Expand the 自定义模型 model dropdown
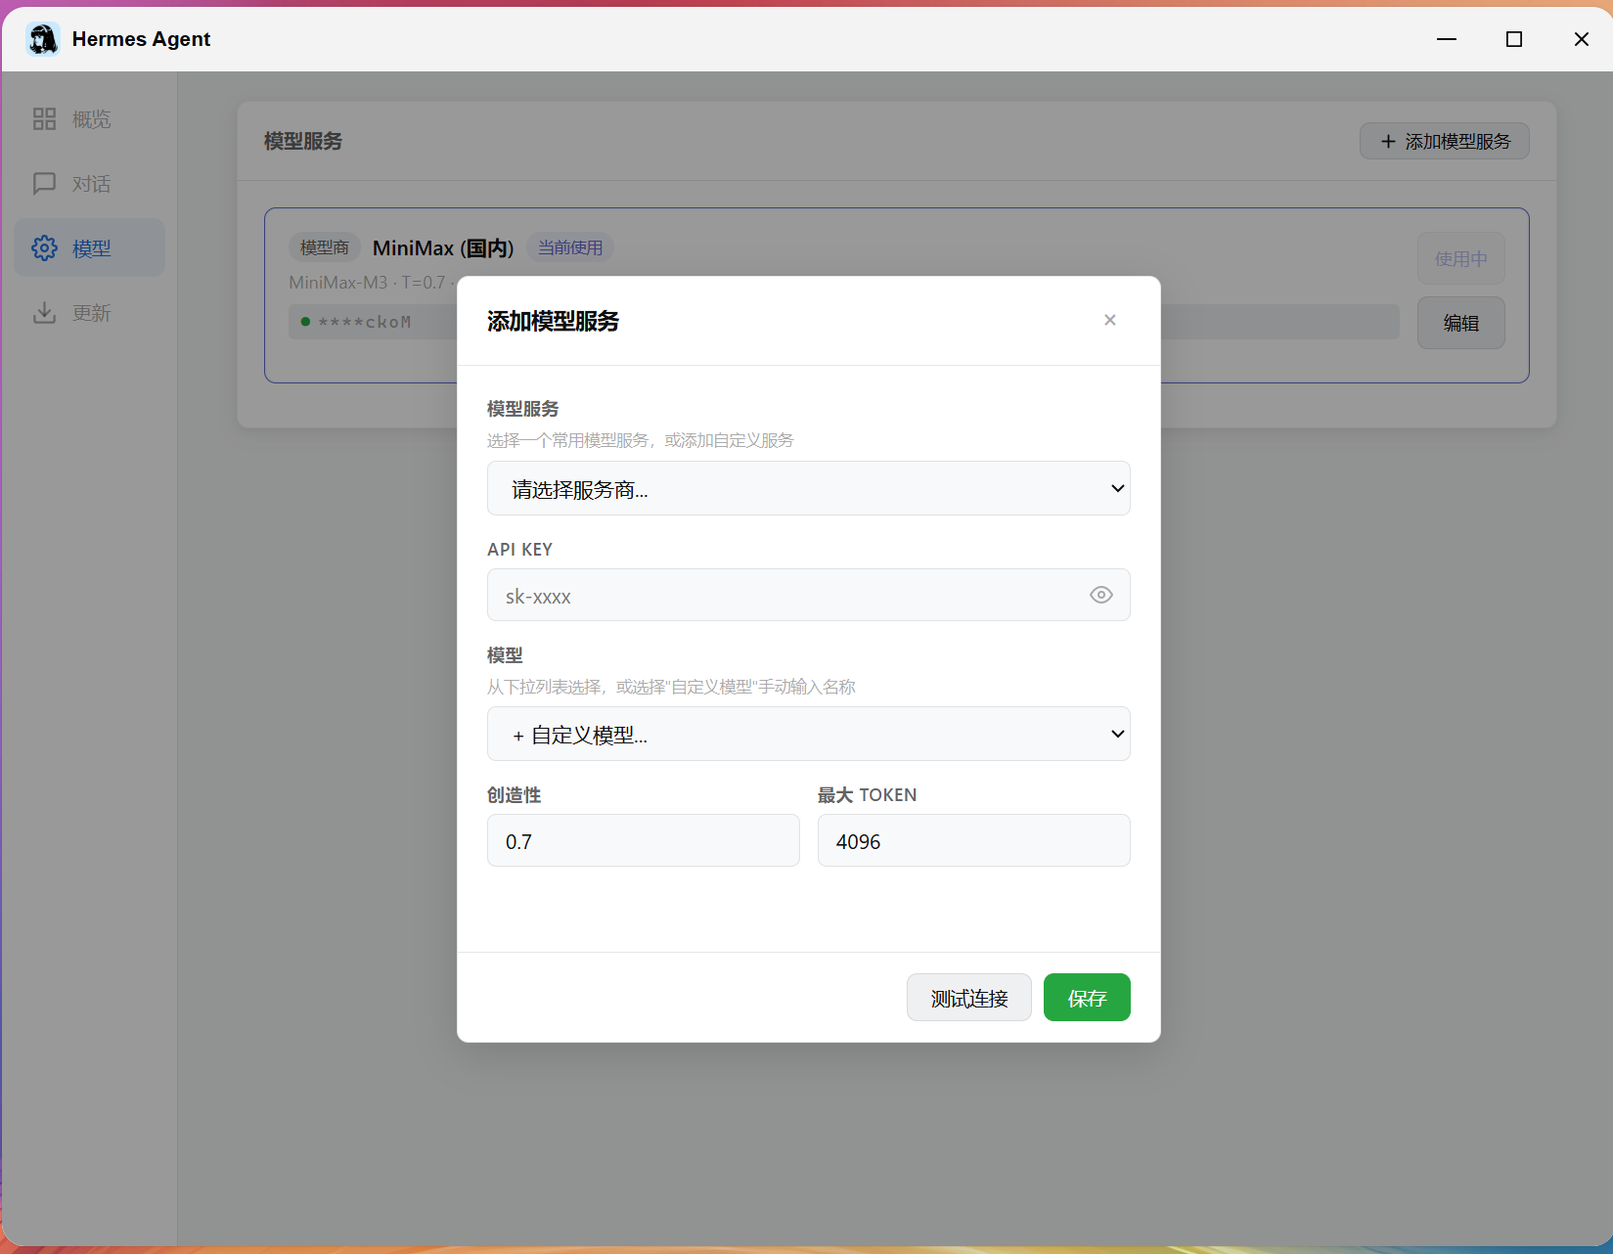The image size is (1613, 1254). [x=809, y=734]
